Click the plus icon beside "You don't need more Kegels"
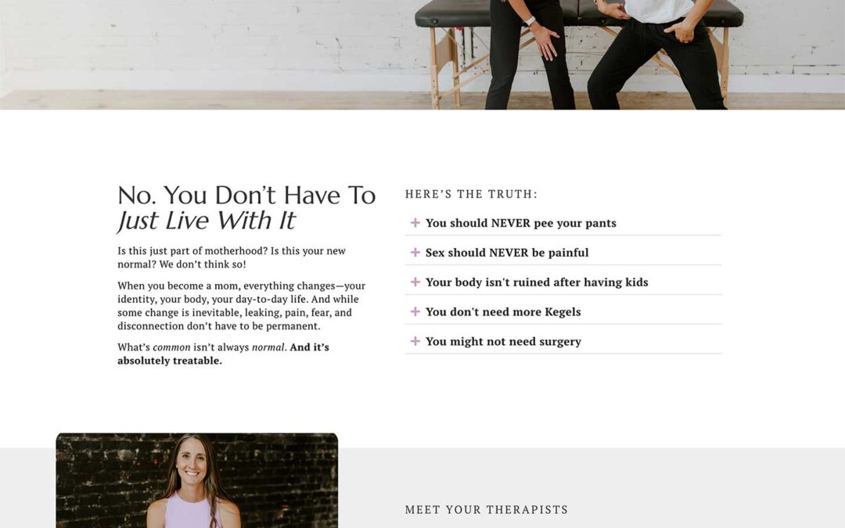This screenshot has height=528, width=845. (415, 312)
